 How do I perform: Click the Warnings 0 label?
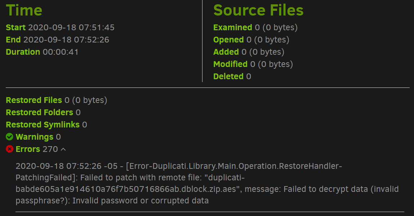(38, 137)
